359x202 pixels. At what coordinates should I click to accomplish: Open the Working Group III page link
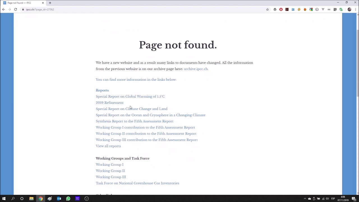[111, 177]
